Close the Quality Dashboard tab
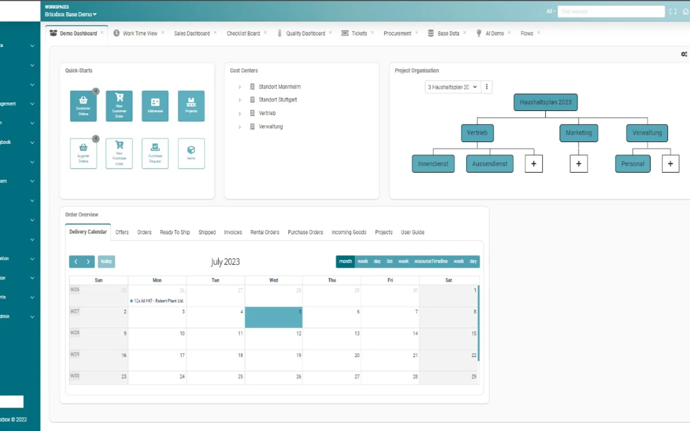The image size is (690, 431). 330,33
